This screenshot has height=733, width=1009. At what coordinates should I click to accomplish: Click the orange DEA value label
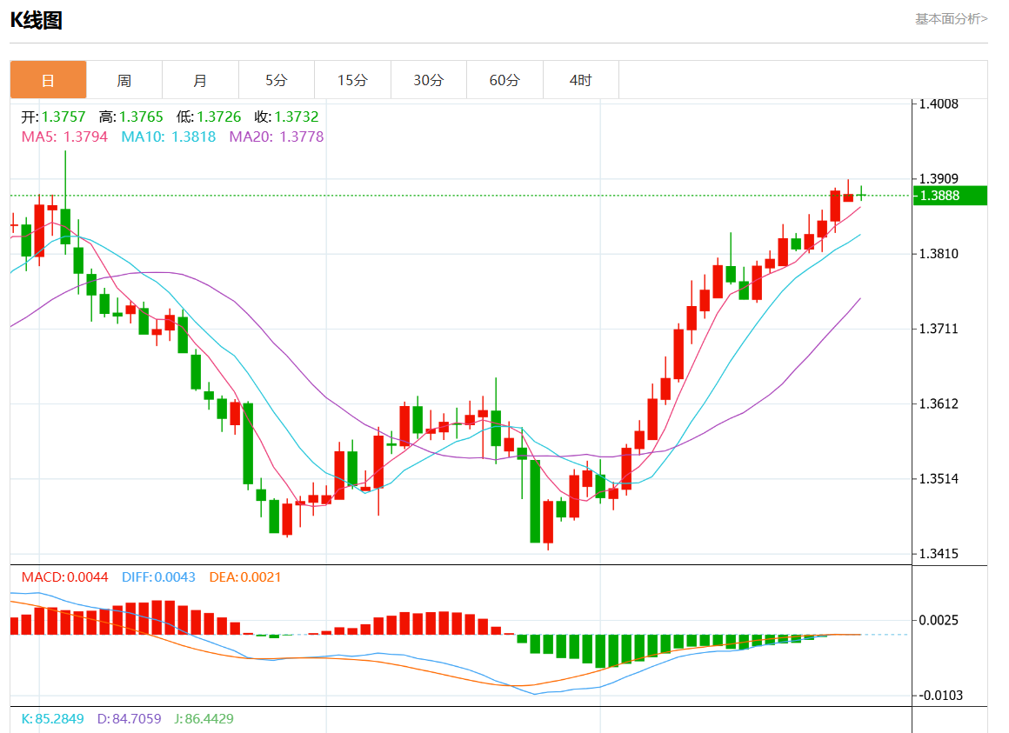(x=245, y=577)
